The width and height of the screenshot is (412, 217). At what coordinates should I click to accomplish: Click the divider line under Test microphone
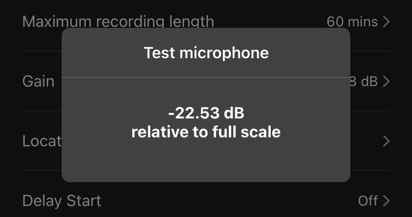point(206,77)
